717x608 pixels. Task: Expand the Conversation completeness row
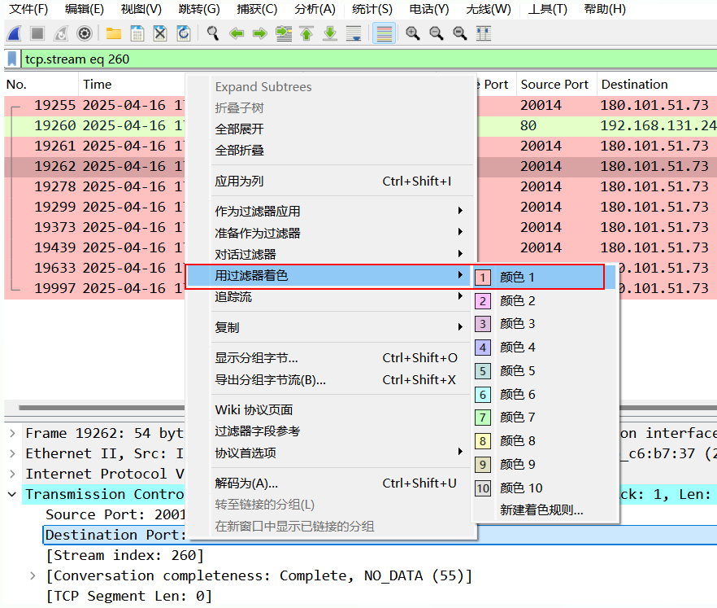pyautogui.click(x=33, y=575)
